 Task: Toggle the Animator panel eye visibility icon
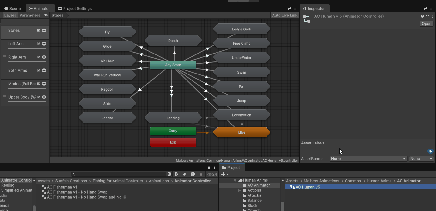[x=46, y=15]
